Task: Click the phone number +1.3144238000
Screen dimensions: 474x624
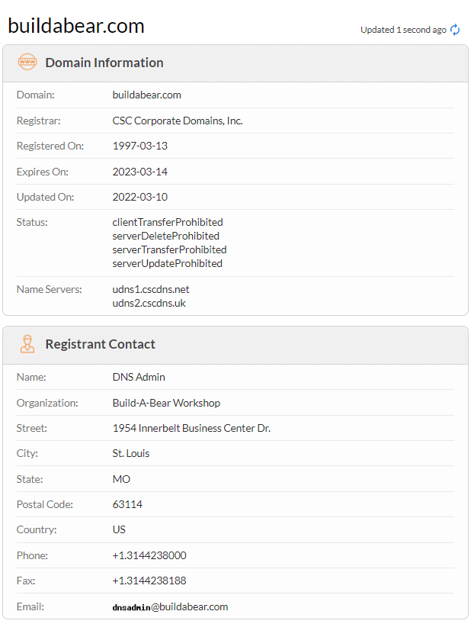Action: 149,555
